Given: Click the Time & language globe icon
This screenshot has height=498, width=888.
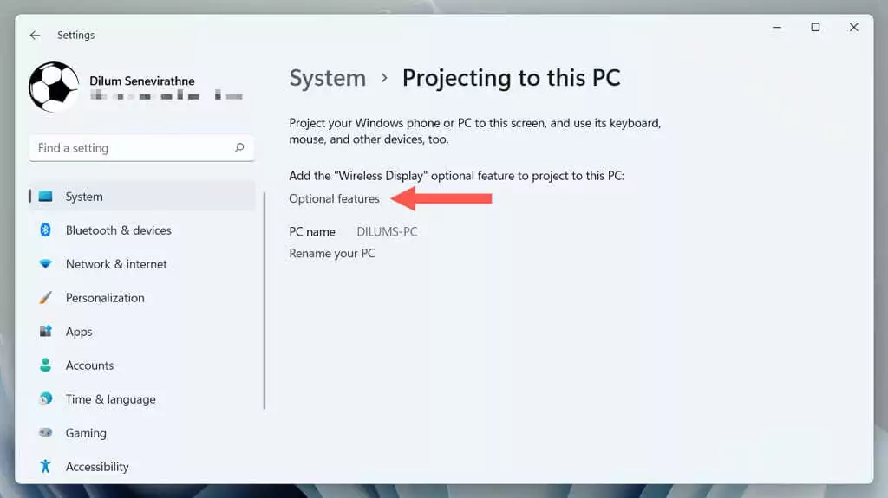Looking at the screenshot, I should [x=45, y=398].
